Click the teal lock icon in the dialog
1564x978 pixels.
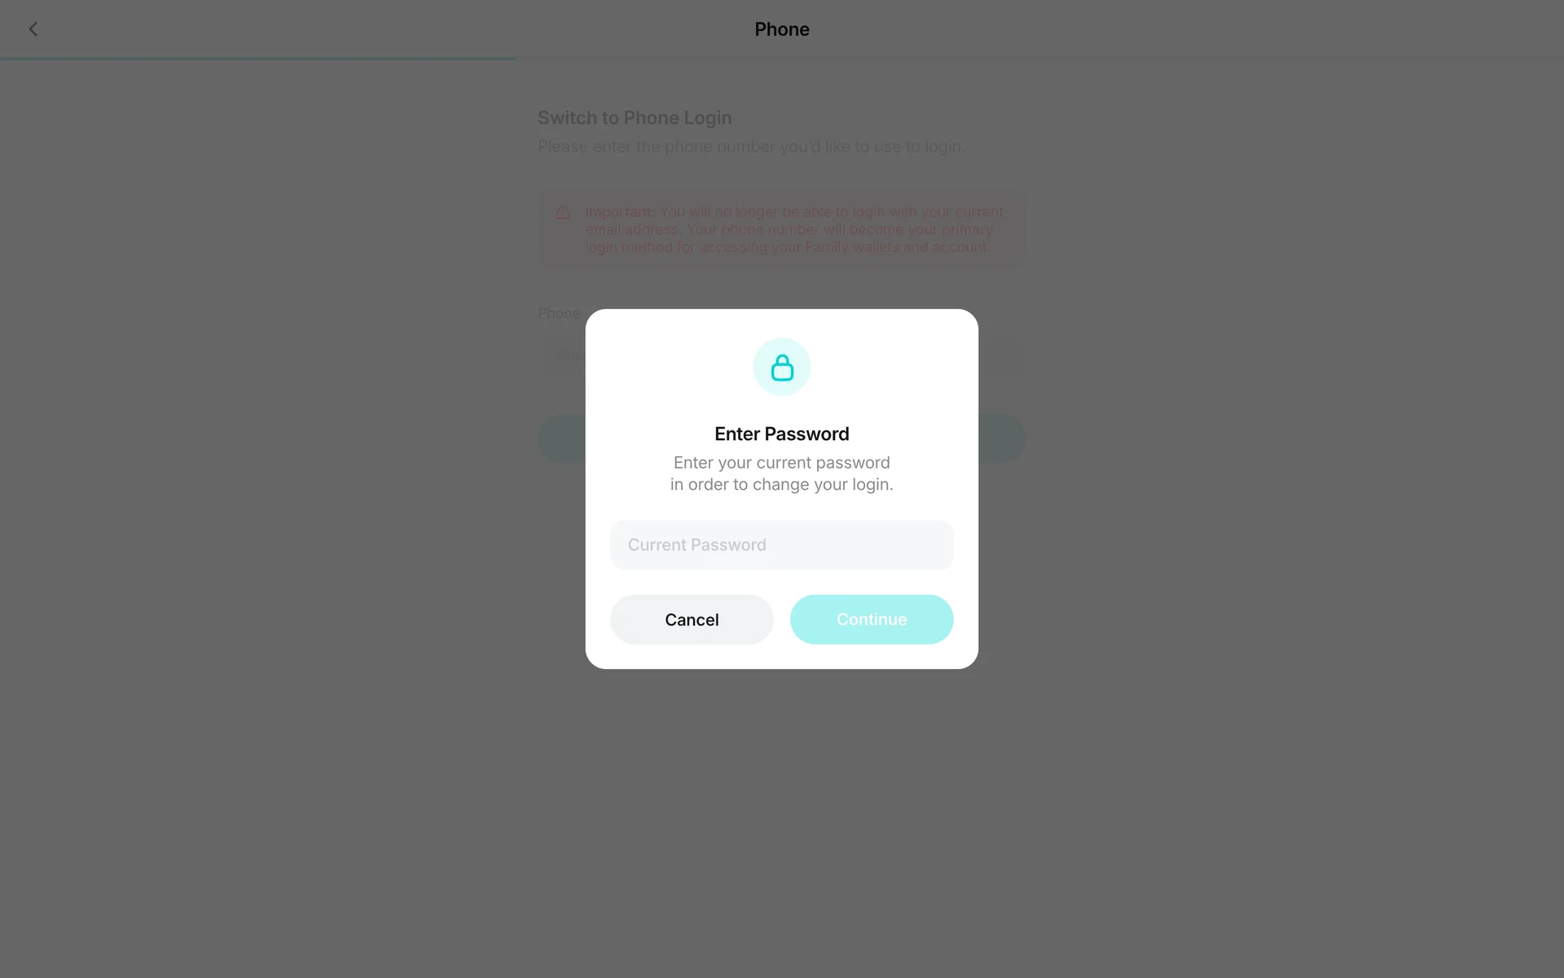click(x=782, y=368)
